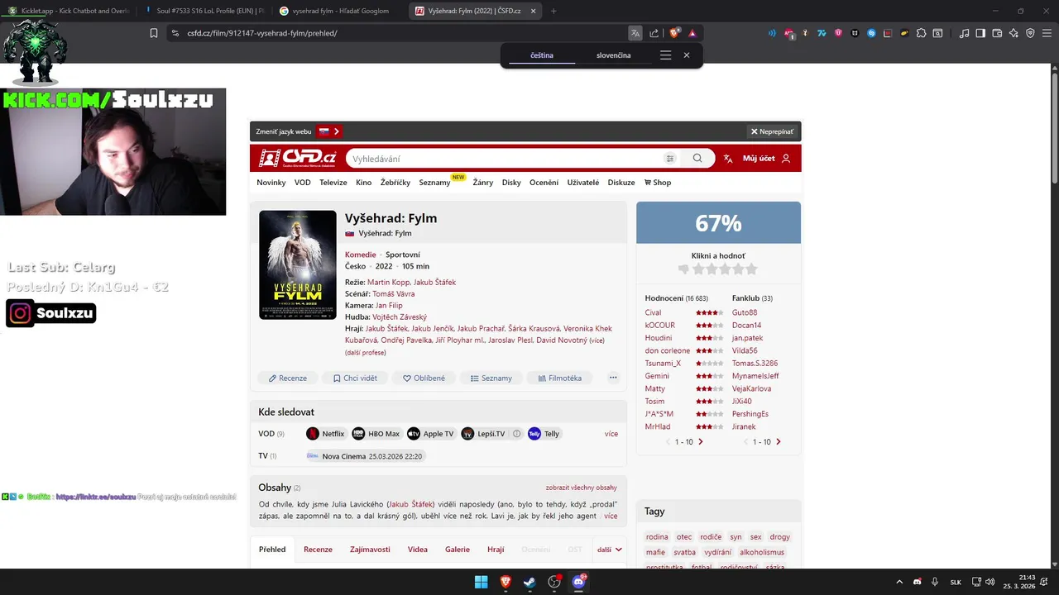This screenshot has height=595, width=1059.
Task: Open Netflix streaming option
Action: (325, 433)
